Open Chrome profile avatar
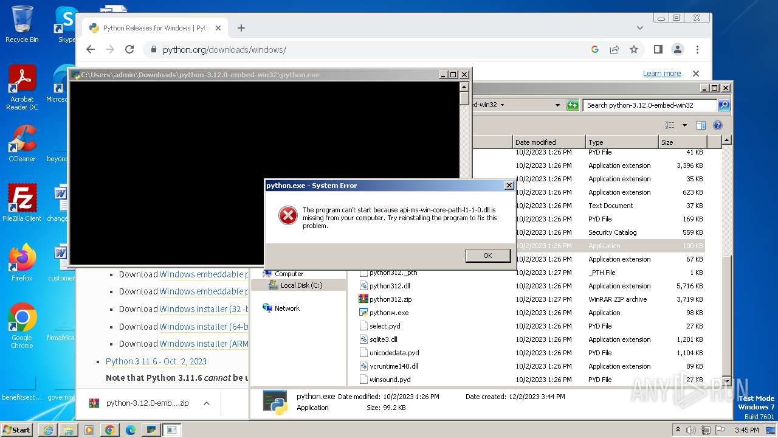This screenshot has height=438, width=778. (677, 50)
